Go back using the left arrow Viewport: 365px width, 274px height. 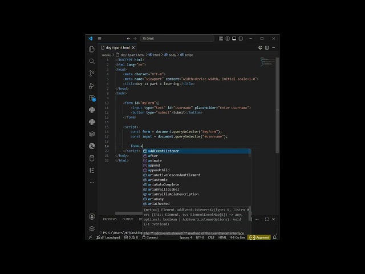(x=128, y=38)
